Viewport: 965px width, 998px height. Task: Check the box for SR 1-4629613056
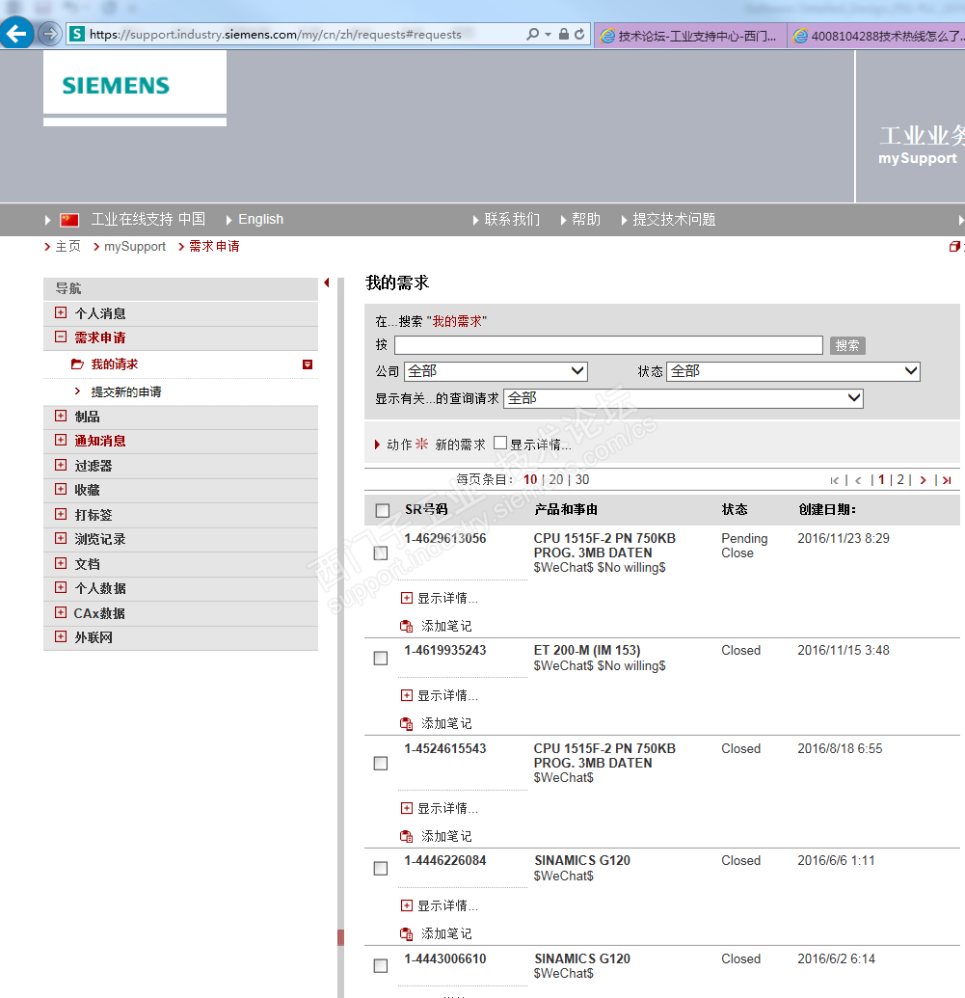point(381,553)
